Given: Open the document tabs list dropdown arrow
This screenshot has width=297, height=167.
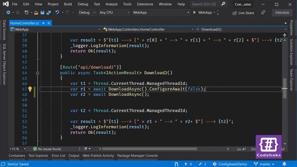Looking at the screenshot, I should coord(285,23).
